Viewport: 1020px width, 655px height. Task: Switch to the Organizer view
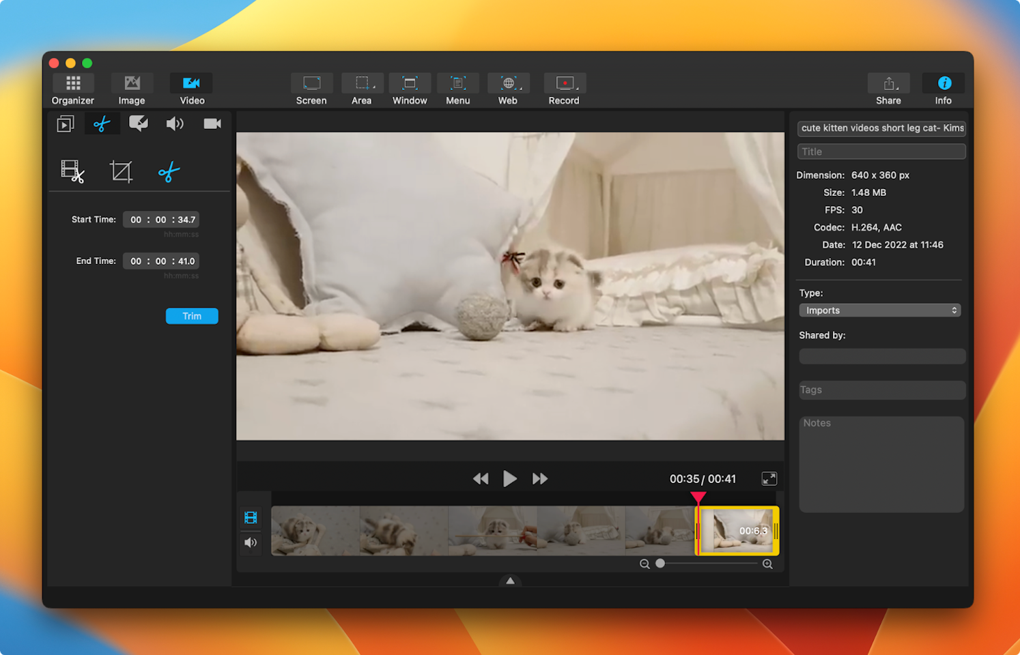[x=72, y=87]
